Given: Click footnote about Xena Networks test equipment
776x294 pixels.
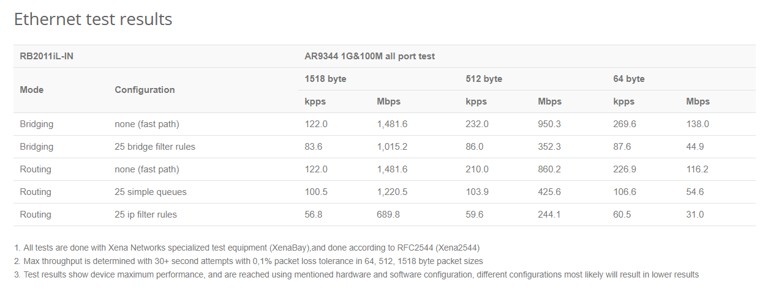Looking at the screenshot, I should 247,248.
